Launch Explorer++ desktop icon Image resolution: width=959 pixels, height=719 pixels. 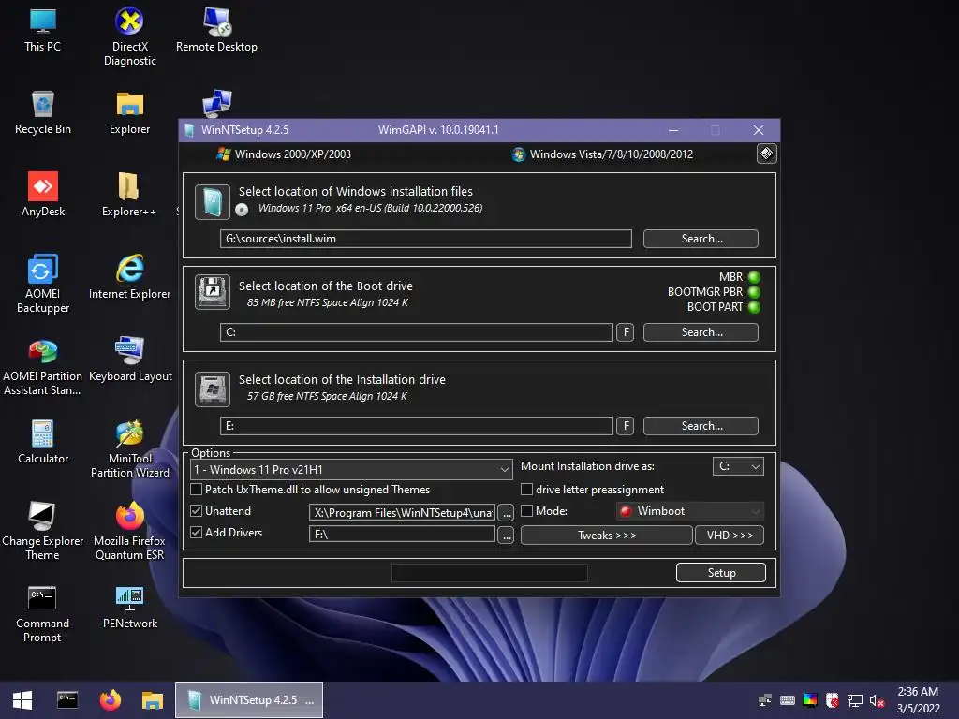[x=129, y=195]
